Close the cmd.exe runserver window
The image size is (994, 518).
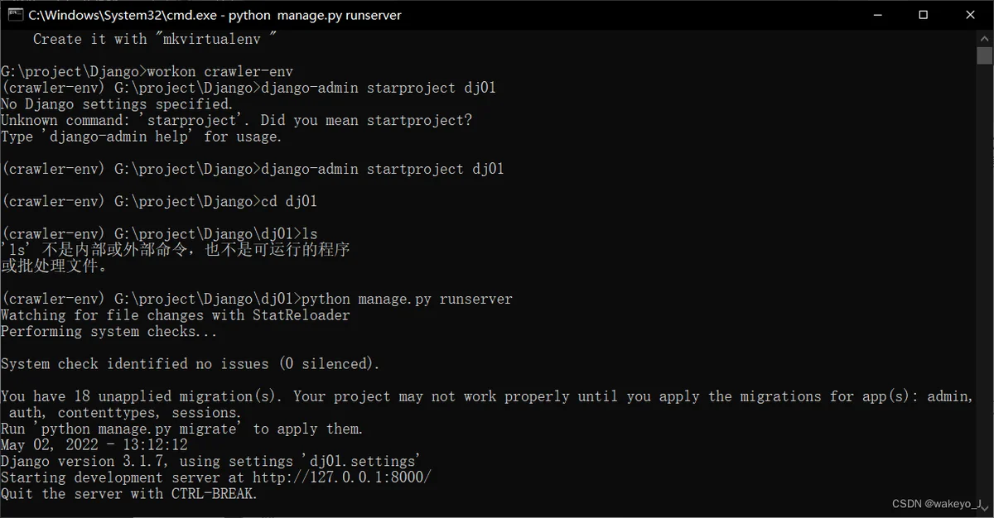[x=970, y=14]
